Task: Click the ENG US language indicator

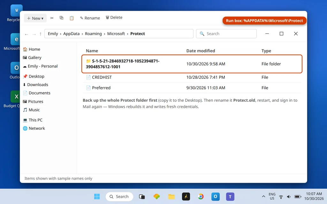Action: (272, 196)
